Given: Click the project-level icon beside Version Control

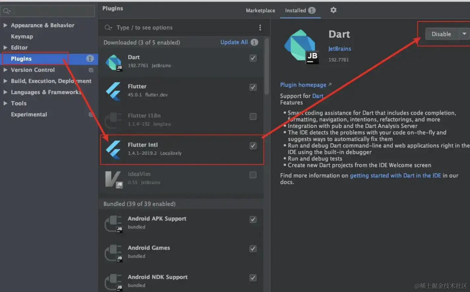Looking at the screenshot, I should pyautogui.click(x=91, y=70).
